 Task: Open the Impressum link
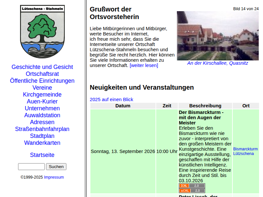tap(54, 177)
